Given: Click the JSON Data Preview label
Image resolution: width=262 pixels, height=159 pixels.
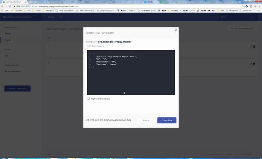Looking at the screenshot, I should click(x=95, y=46).
